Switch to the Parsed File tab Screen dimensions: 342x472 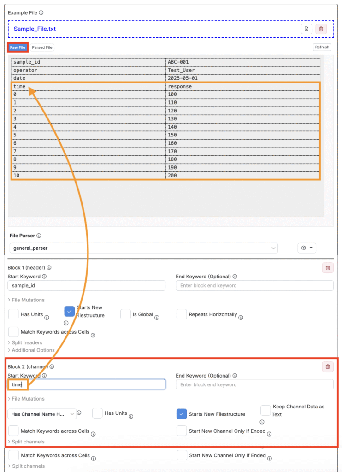pyautogui.click(x=42, y=47)
